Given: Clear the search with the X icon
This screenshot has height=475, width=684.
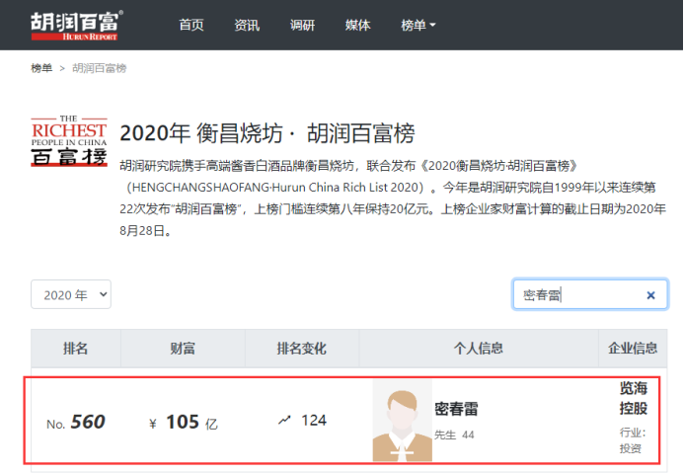Looking at the screenshot, I should pos(650,295).
